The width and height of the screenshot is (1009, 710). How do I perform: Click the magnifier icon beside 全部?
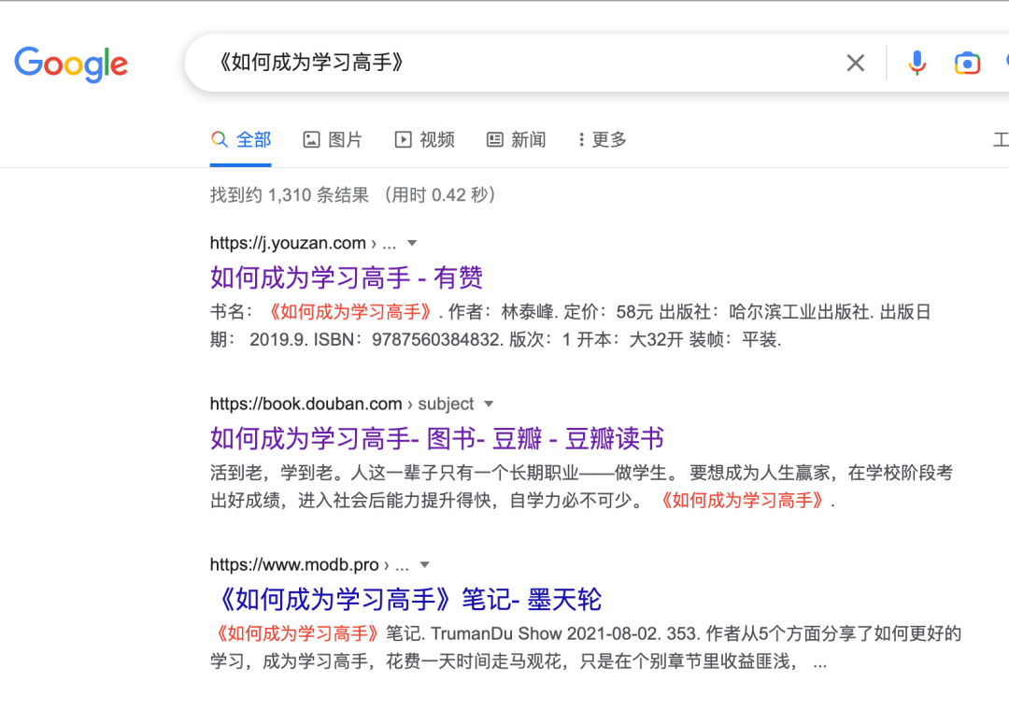click(x=220, y=139)
